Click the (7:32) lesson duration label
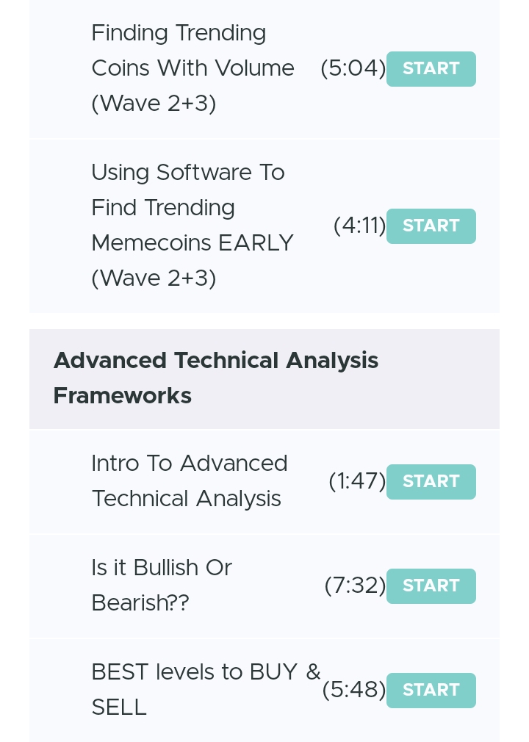 [x=356, y=586]
